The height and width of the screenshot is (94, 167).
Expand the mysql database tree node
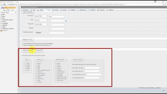[x=1, y=22]
